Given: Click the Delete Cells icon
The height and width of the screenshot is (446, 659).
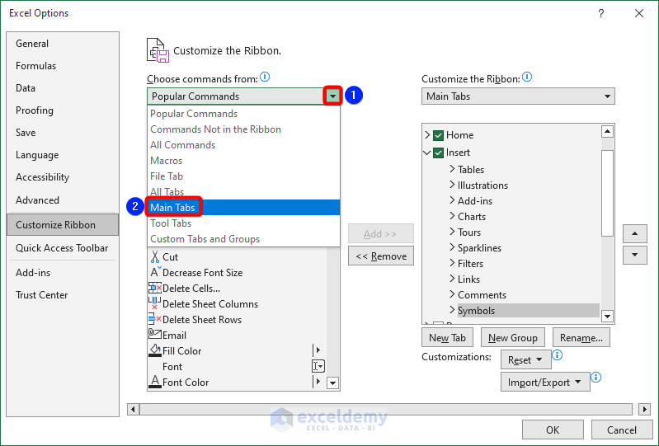Looking at the screenshot, I should pyautogui.click(x=155, y=288).
